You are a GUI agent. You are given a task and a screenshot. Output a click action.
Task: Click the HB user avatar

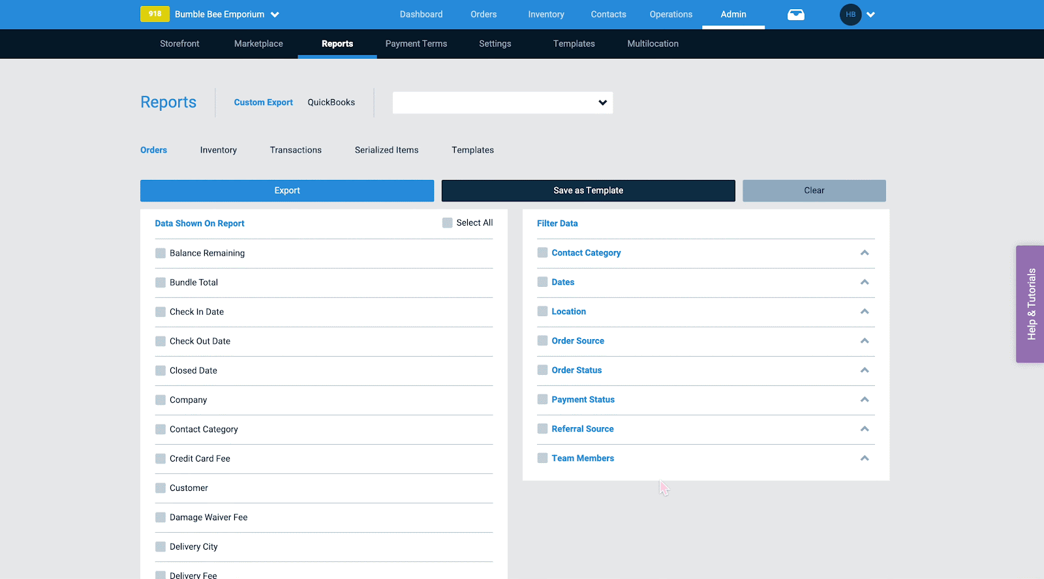tap(850, 14)
